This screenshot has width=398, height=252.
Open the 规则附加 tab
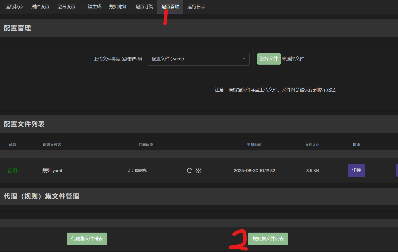118,7
